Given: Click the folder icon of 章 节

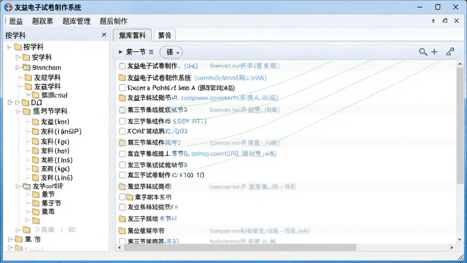Looking at the screenshot, I should pos(19,239).
